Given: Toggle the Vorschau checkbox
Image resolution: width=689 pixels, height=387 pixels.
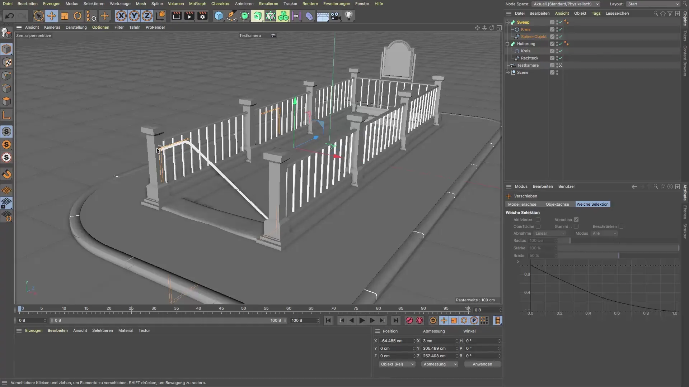Looking at the screenshot, I should coord(576,220).
